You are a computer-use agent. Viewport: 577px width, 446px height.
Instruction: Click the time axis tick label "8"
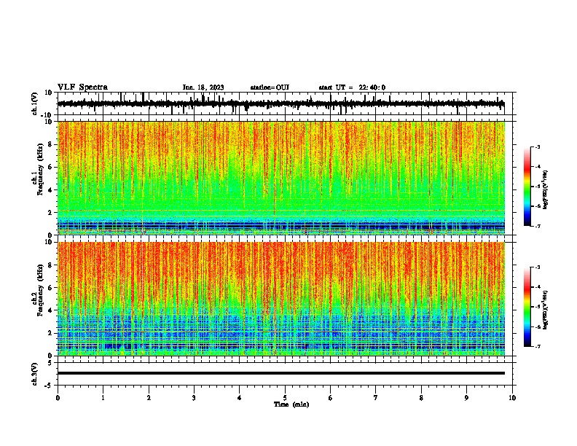coord(421,398)
